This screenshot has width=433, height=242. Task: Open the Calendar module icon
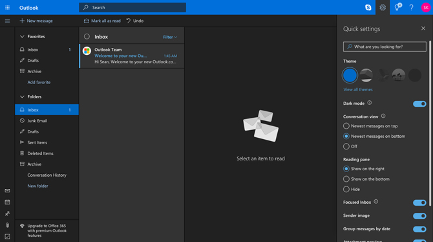tap(8, 202)
